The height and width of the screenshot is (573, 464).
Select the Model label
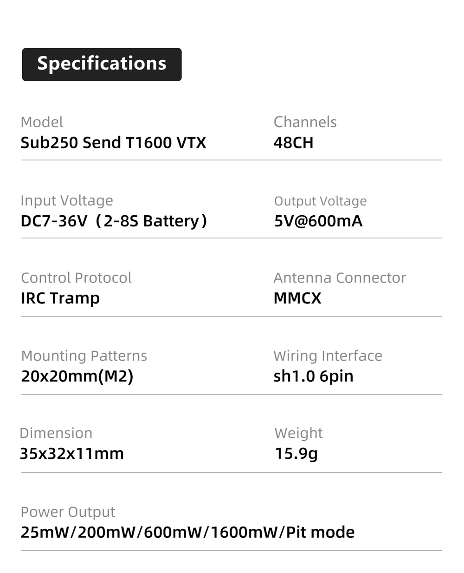coord(42,122)
